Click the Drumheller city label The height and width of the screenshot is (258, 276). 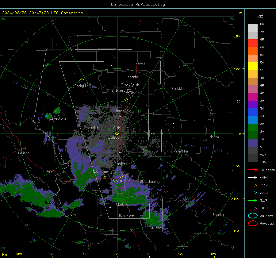coord(180,151)
